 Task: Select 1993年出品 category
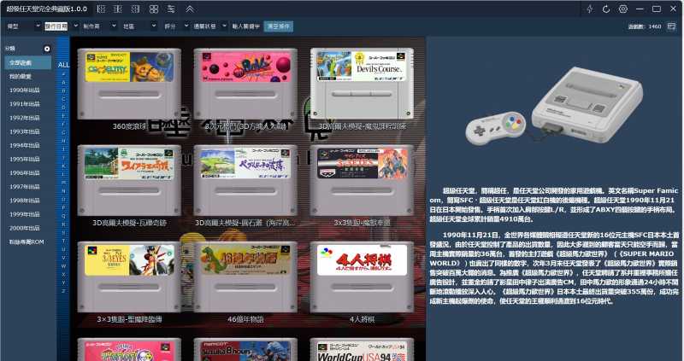pos(28,131)
